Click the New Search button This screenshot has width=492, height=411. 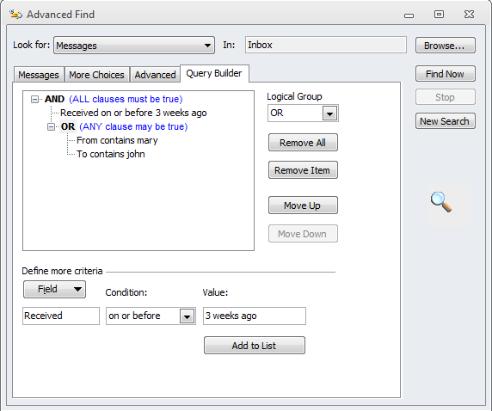(x=446, y=121)
